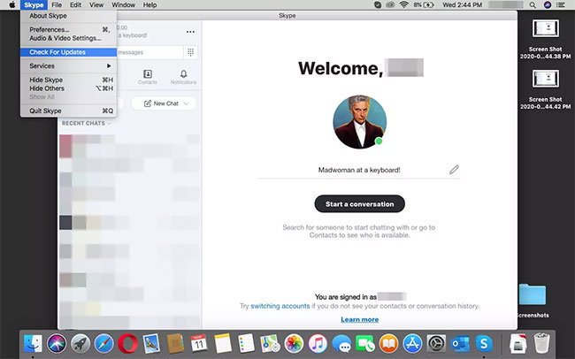Click the profile avatar picture

pos(359,122)
